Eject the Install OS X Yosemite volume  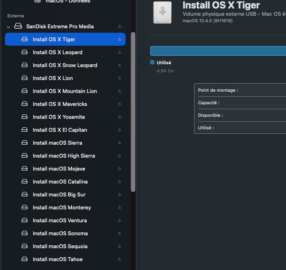point(120,117)
